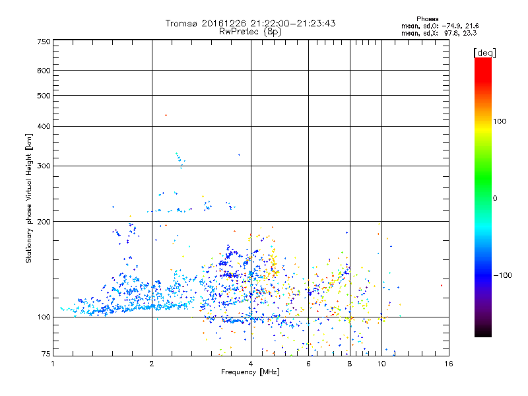Click the colorbar tick label "0"
This screenshot has height=396, width=528.
494,199
